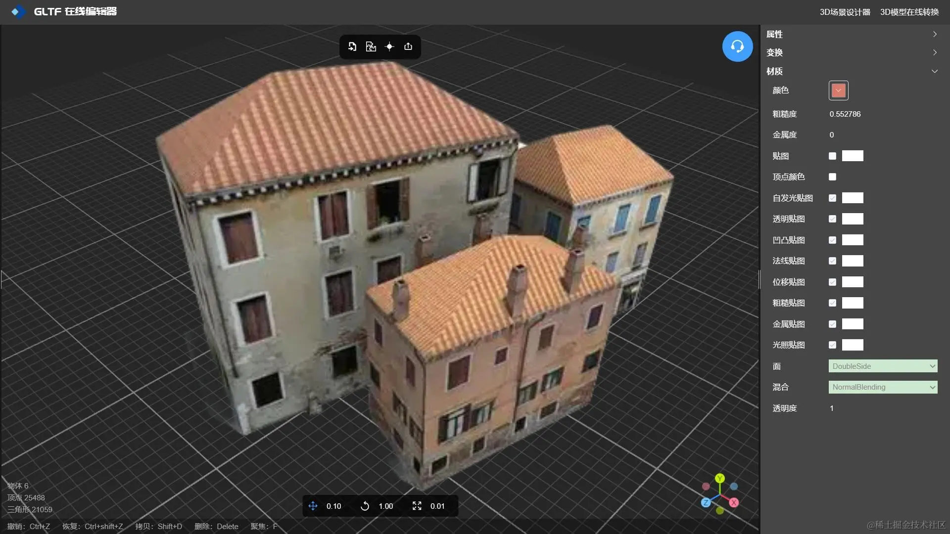The width and height of the screenshot is (950, 534).
Task: Click the puzzle piece toolbar icon
Action: click(x=371, y=46)
